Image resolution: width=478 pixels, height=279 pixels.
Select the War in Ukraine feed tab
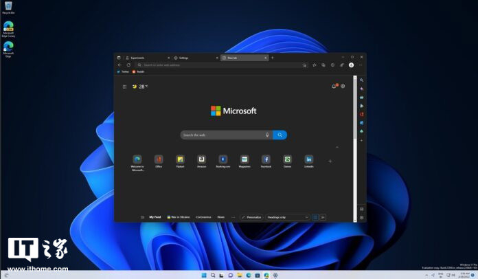(x=179, y=217)
